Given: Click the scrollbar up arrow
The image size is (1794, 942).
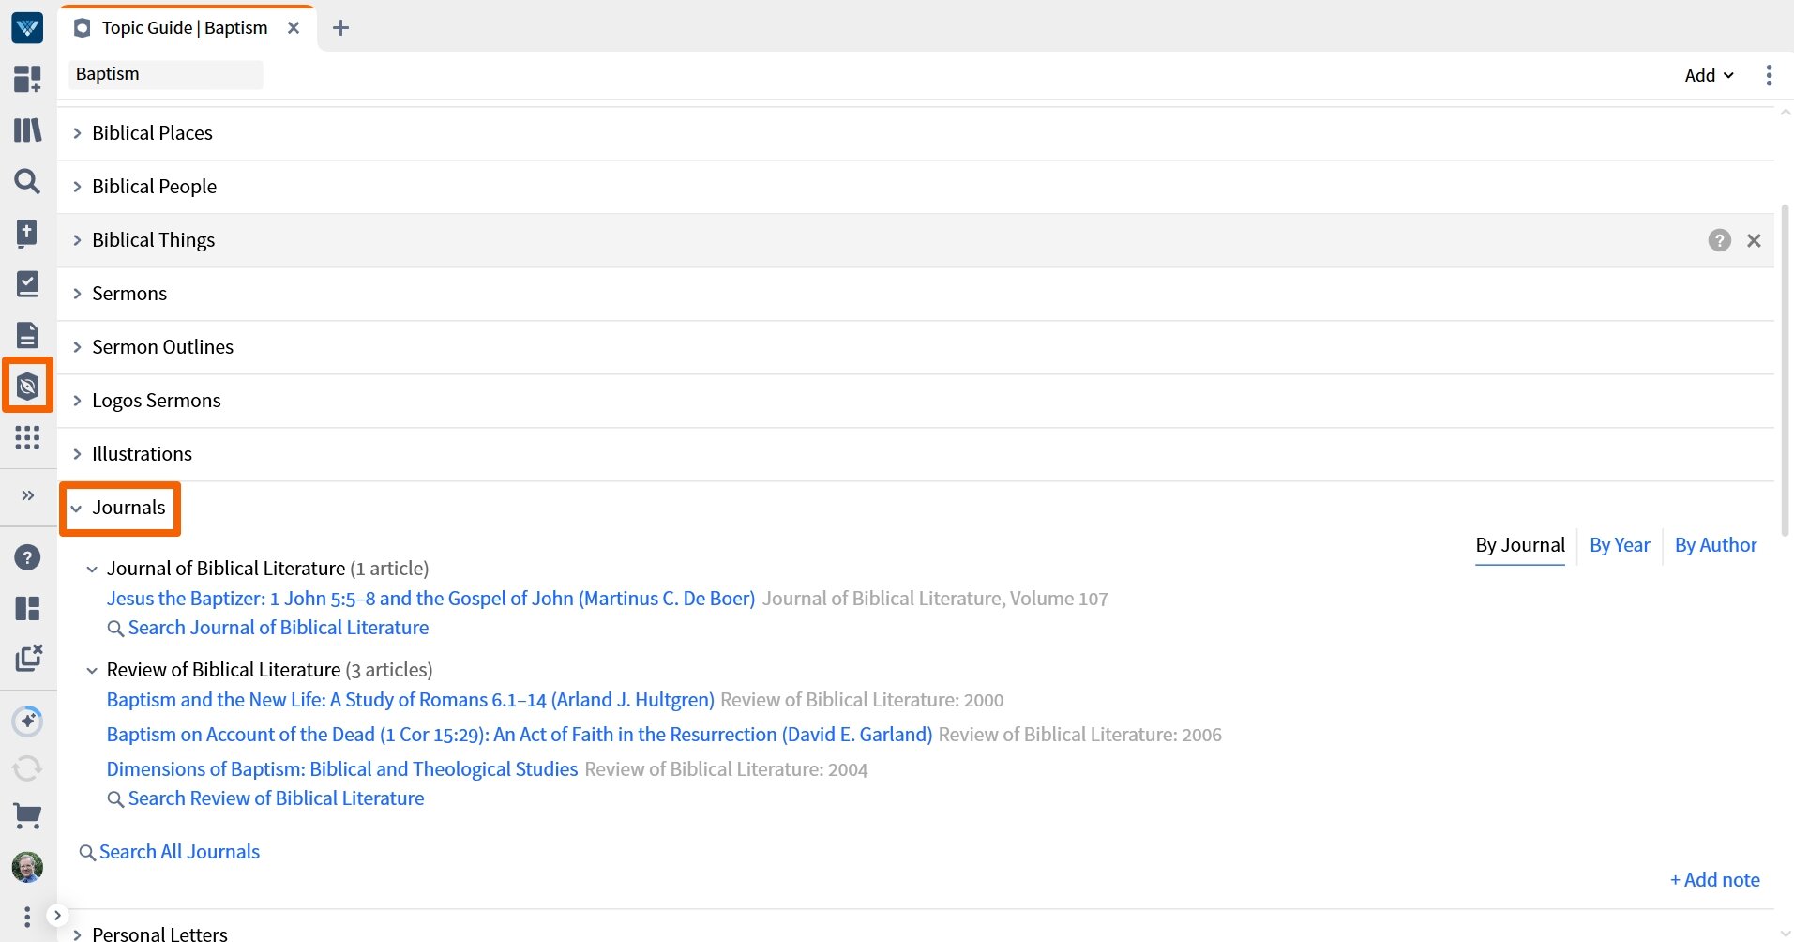Looking at the screenshot, I should click(x=1786, y=112).
